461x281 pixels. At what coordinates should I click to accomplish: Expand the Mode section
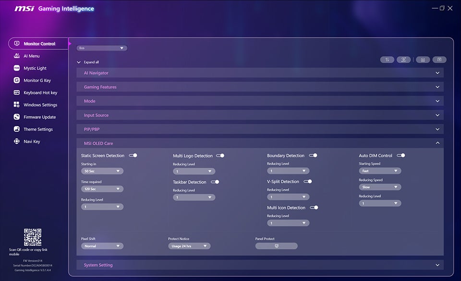tap(260, 101)
